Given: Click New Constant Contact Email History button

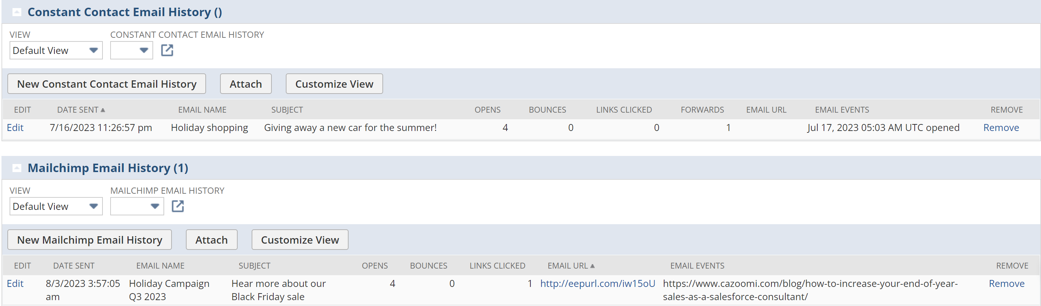Looking at the screenshot, I should point(107,84).
